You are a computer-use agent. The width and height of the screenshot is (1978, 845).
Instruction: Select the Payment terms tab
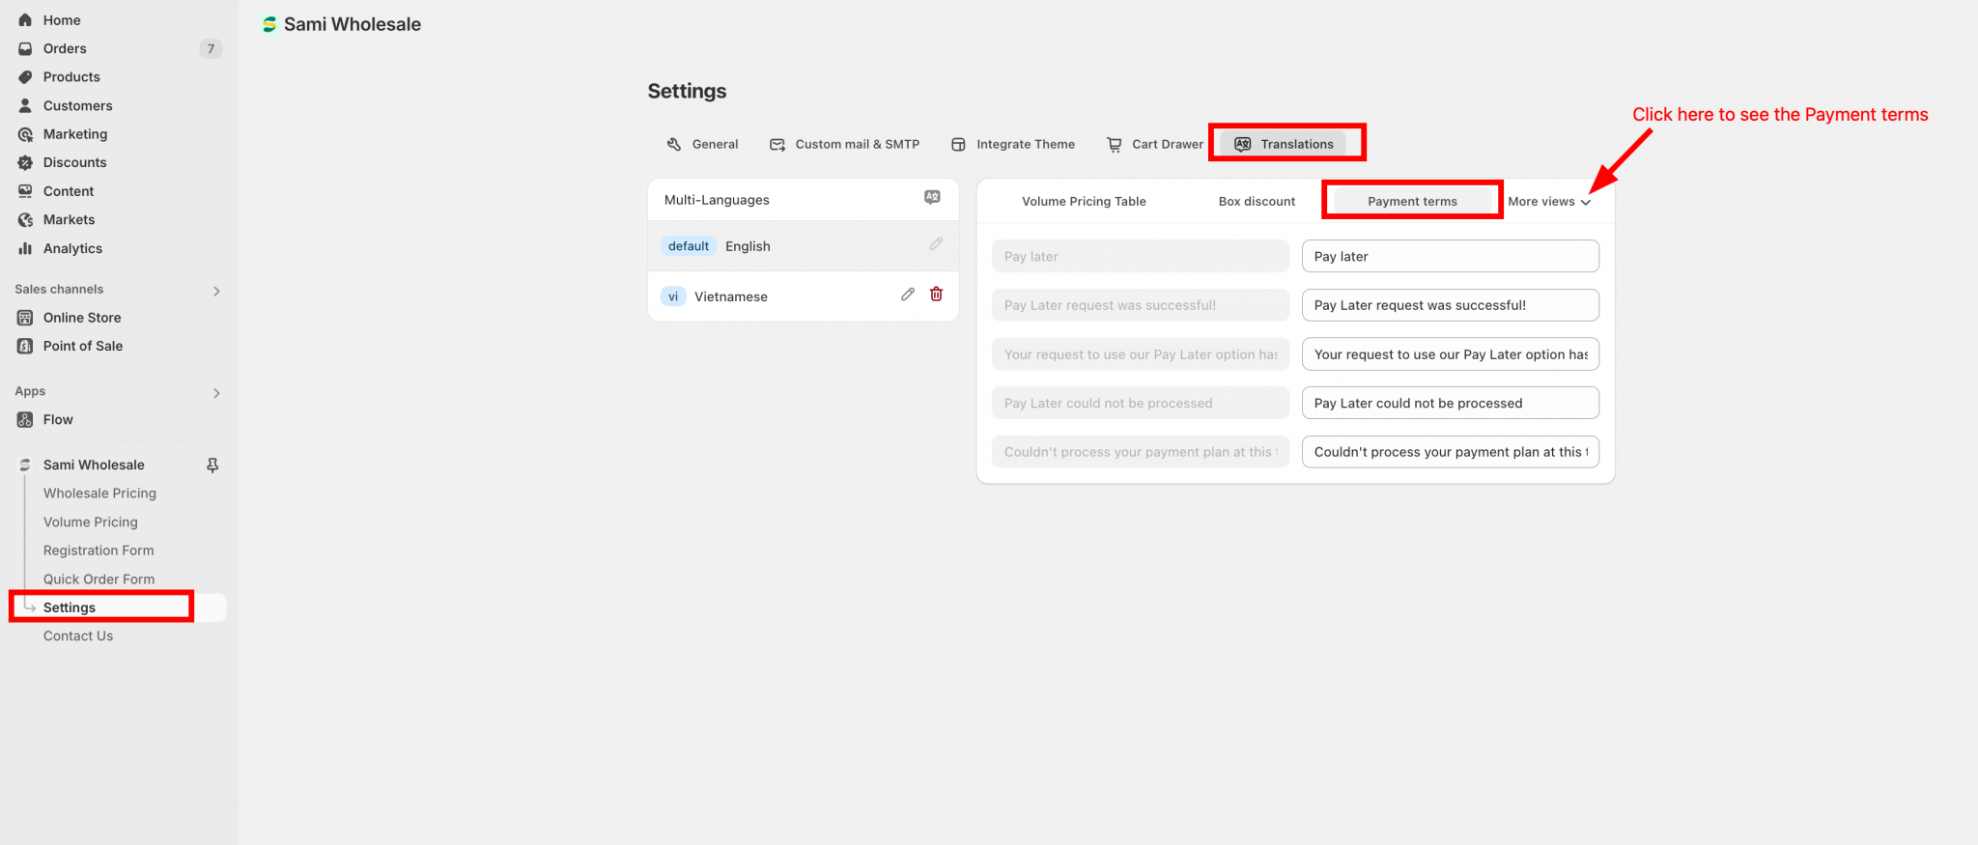tap(1411, 202)
